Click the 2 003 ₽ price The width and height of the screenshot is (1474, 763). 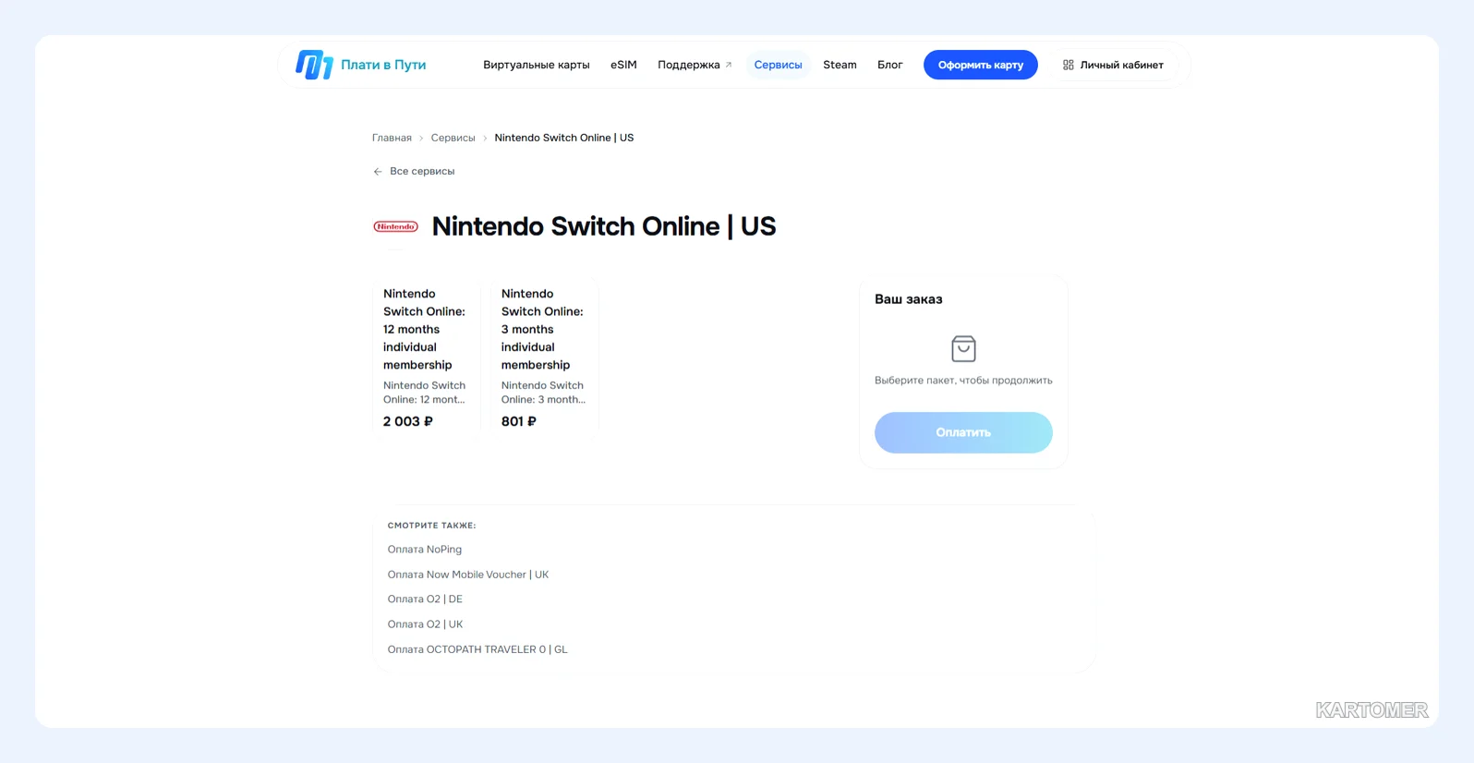pyautogui.click(x=407, y=421)
